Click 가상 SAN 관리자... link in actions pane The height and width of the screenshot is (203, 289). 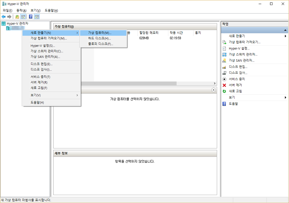(242, 61)
